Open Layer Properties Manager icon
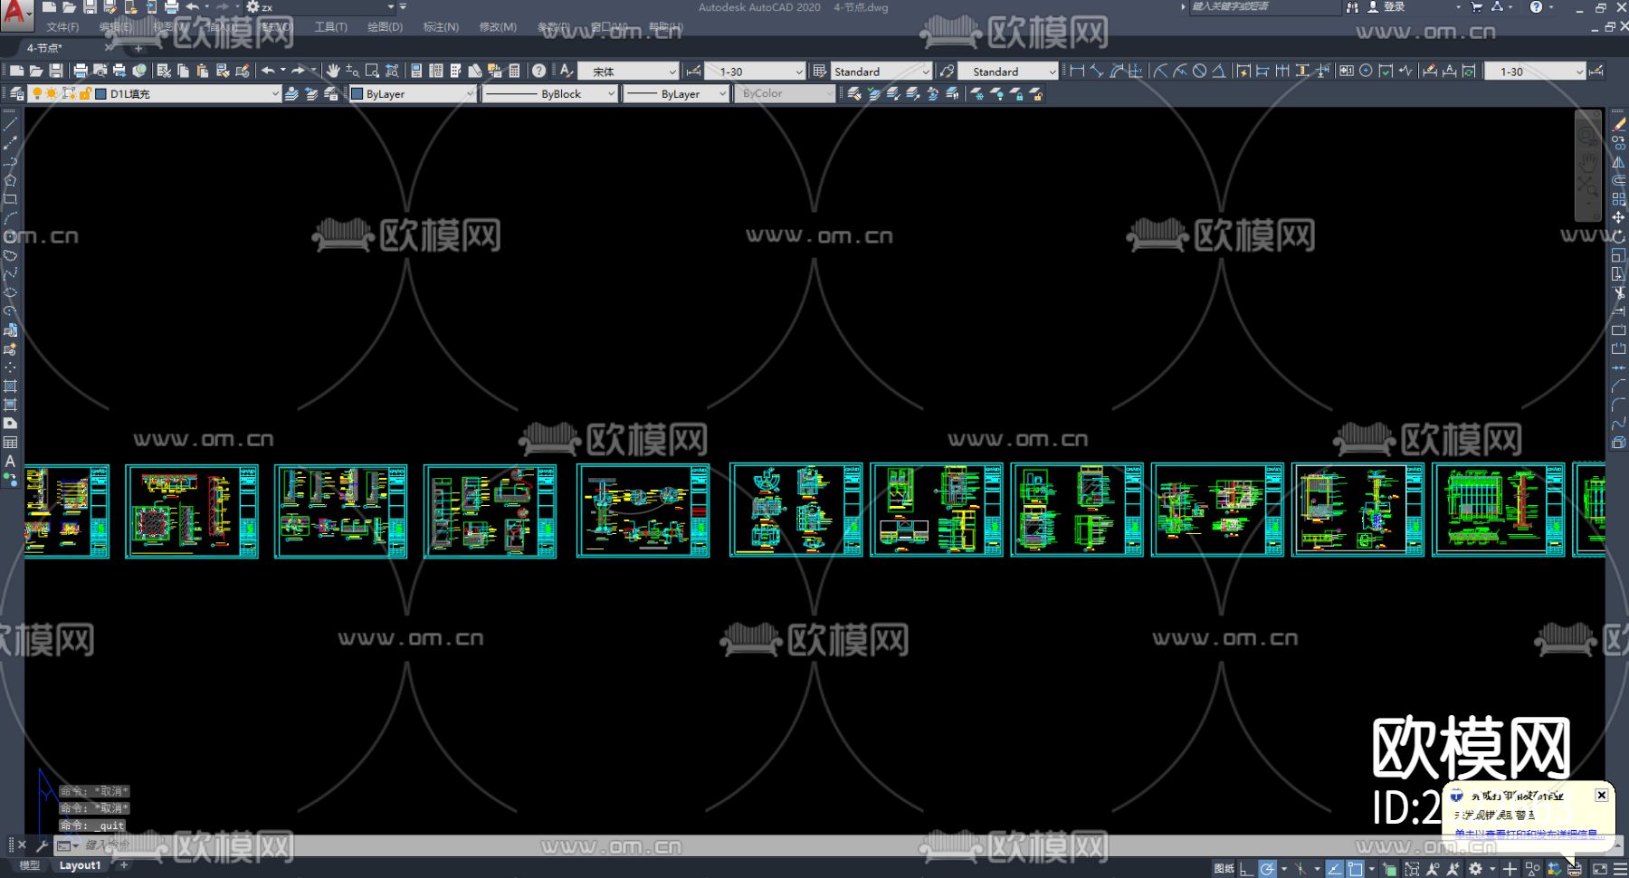 [x=16, y=93]
